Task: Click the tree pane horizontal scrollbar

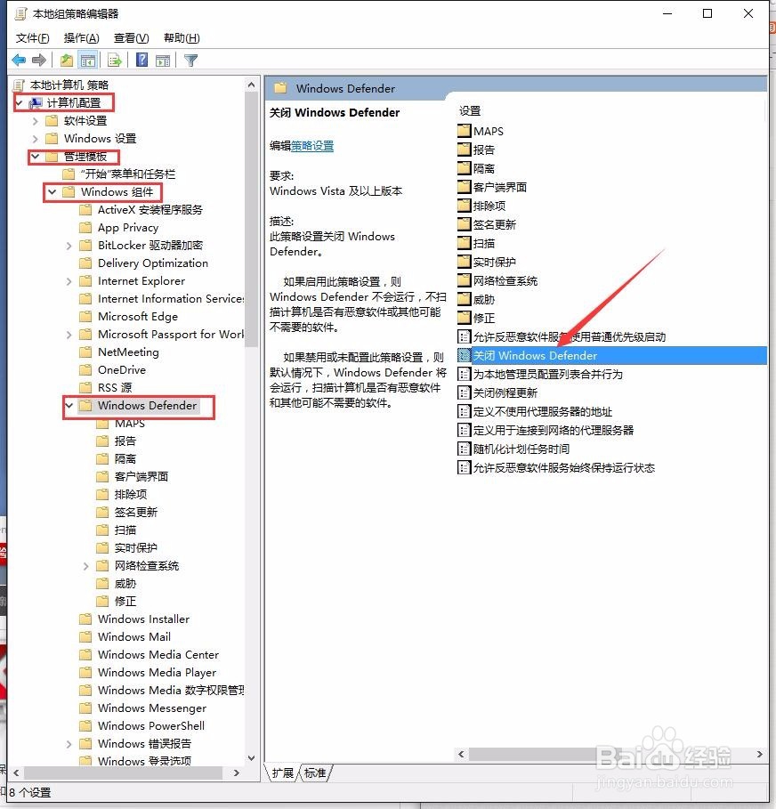Action: point(123,773)
